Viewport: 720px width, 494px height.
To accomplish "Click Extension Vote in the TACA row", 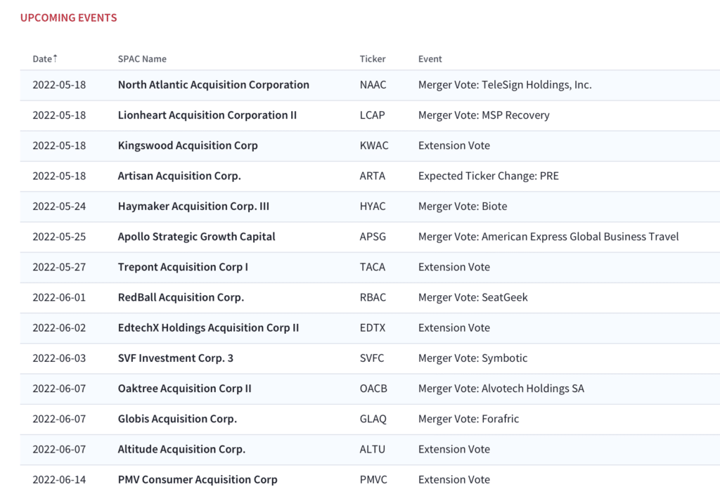I will click(454, 267).
